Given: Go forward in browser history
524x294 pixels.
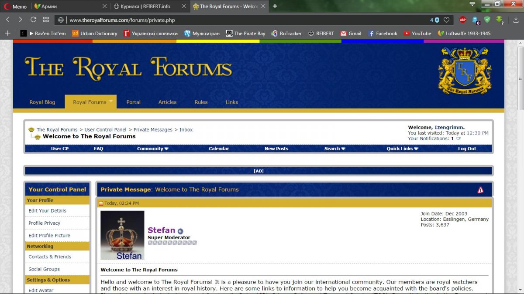Looking at the screenshot, I should (20, 20).
